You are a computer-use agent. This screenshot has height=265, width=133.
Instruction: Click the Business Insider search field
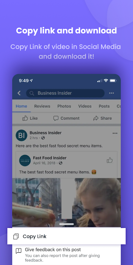[65, 93]
